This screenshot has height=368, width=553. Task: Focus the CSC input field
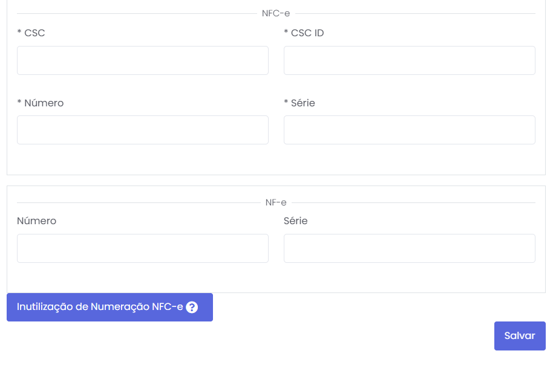tap(143, 60)
